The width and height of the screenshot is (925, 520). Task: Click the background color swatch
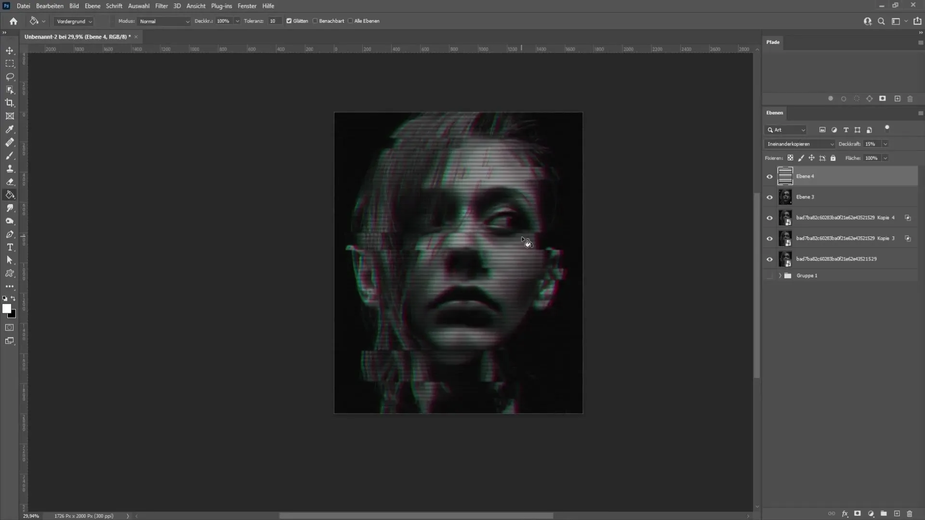pos(13,315)
